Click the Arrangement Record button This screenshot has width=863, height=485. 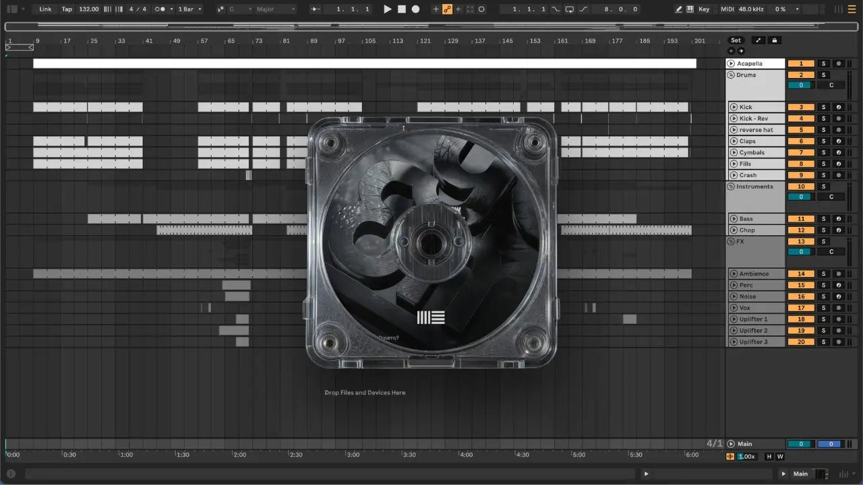click(415, 9)
